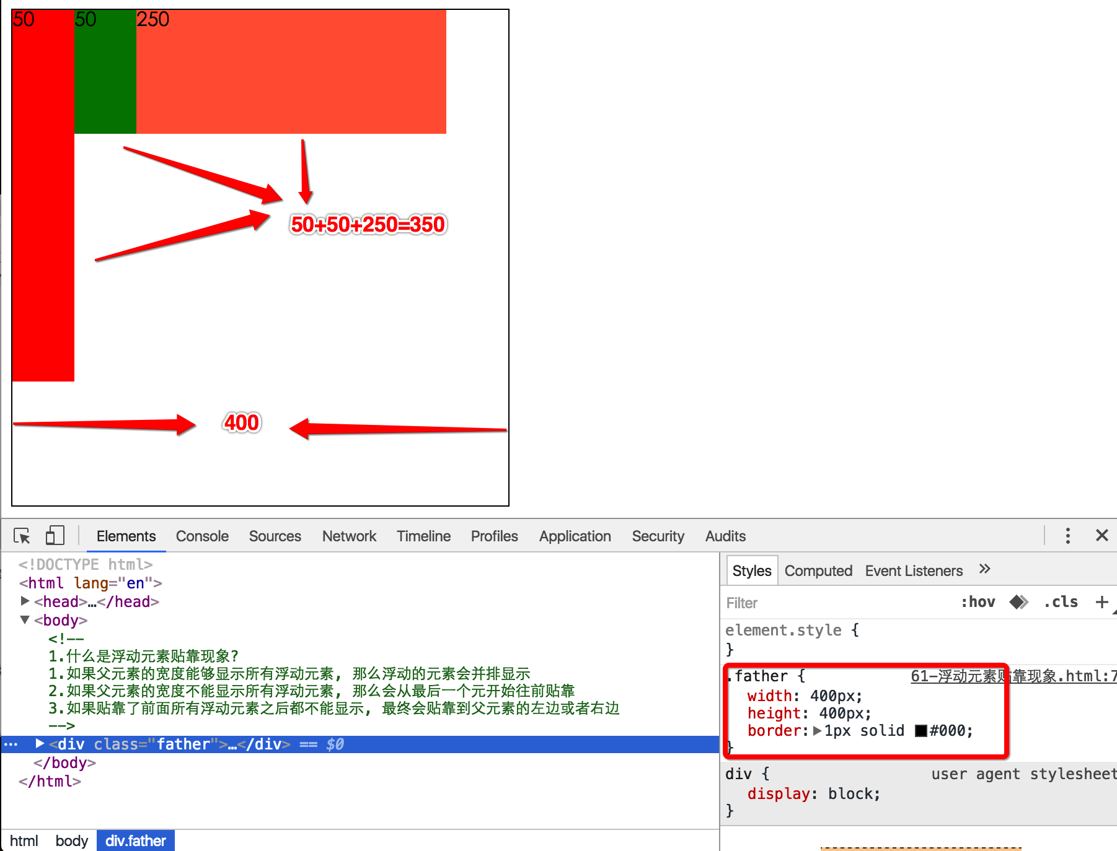Viewport: 1117px width, 851px height.
Task: Switch to the Console tab
Action: [x=202, y=536]
